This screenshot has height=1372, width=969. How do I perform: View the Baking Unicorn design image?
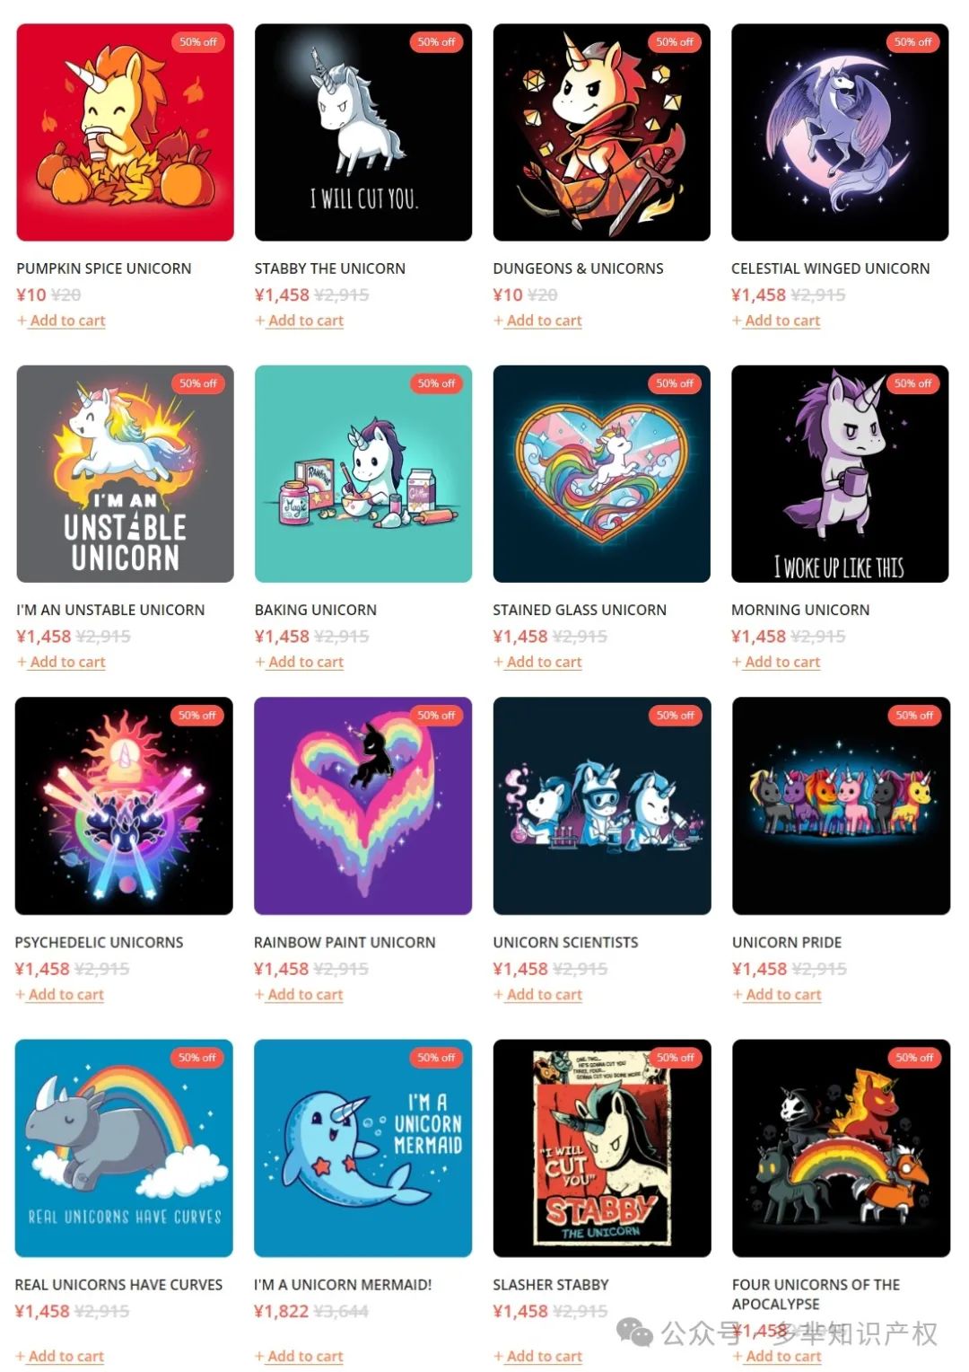tap(363, 473)
